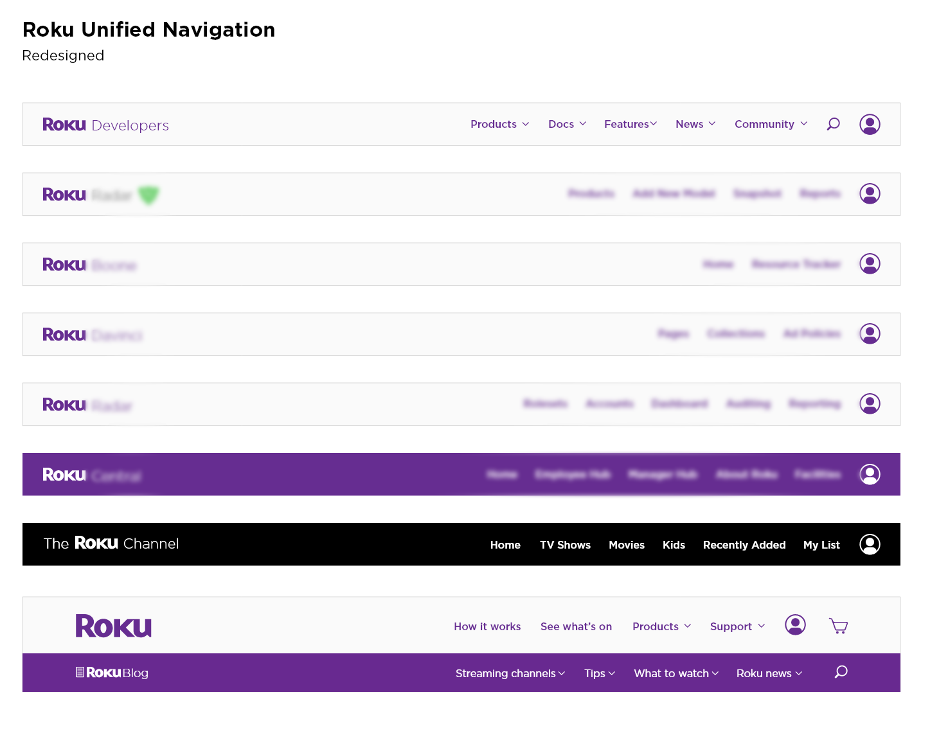Image resolution: width=930 pixels, height=733 pixels.
Task: Expand the Support dropdown
Action: click(738, 626)
